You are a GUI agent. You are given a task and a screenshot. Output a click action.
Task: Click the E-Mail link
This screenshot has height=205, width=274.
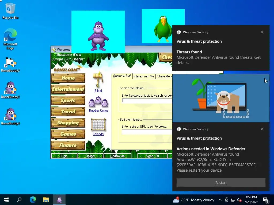click(98, 91)
